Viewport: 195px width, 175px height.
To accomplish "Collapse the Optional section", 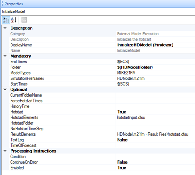I will tap(5, 89).
